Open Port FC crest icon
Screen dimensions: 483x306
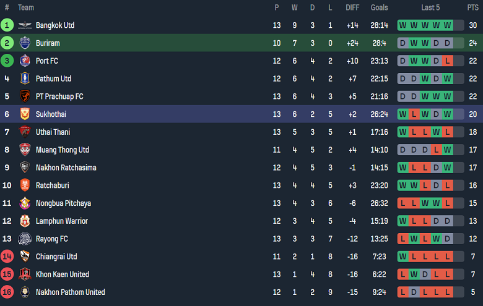pos(25,61)
